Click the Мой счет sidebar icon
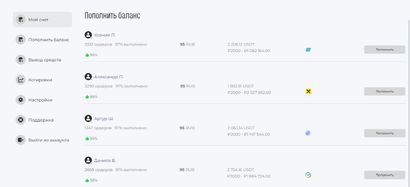 point(20,19)
